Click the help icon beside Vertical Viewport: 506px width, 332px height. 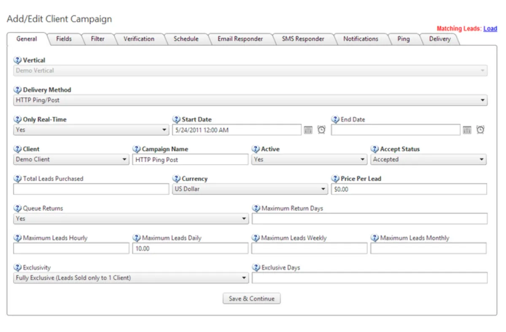point(18,60)
